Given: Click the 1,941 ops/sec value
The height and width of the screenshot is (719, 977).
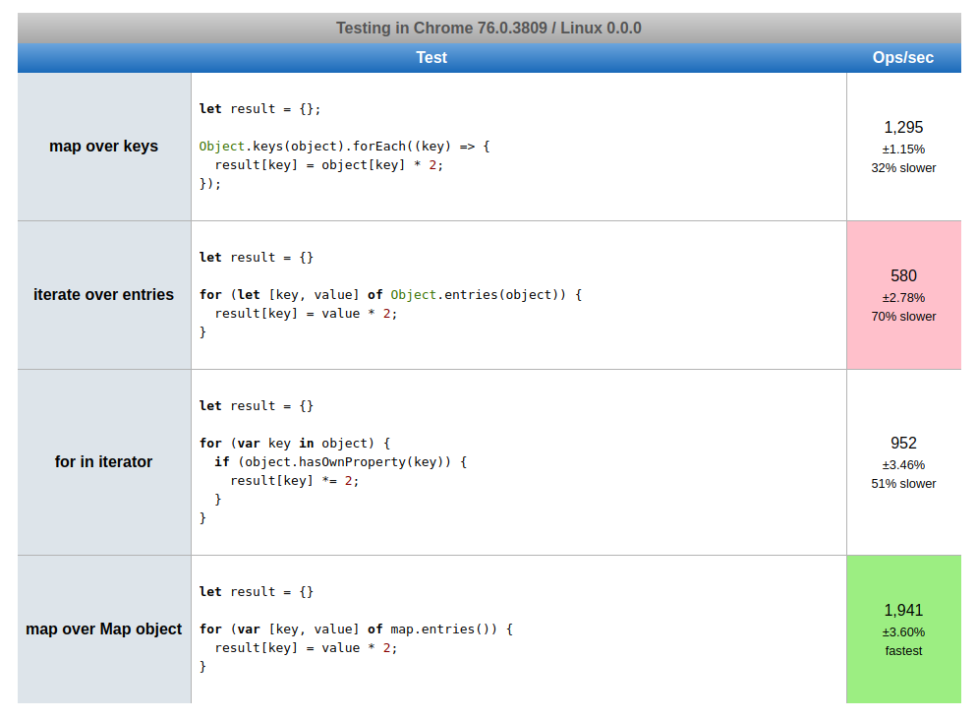Looking at the screenshot, I should coord(903,610).
